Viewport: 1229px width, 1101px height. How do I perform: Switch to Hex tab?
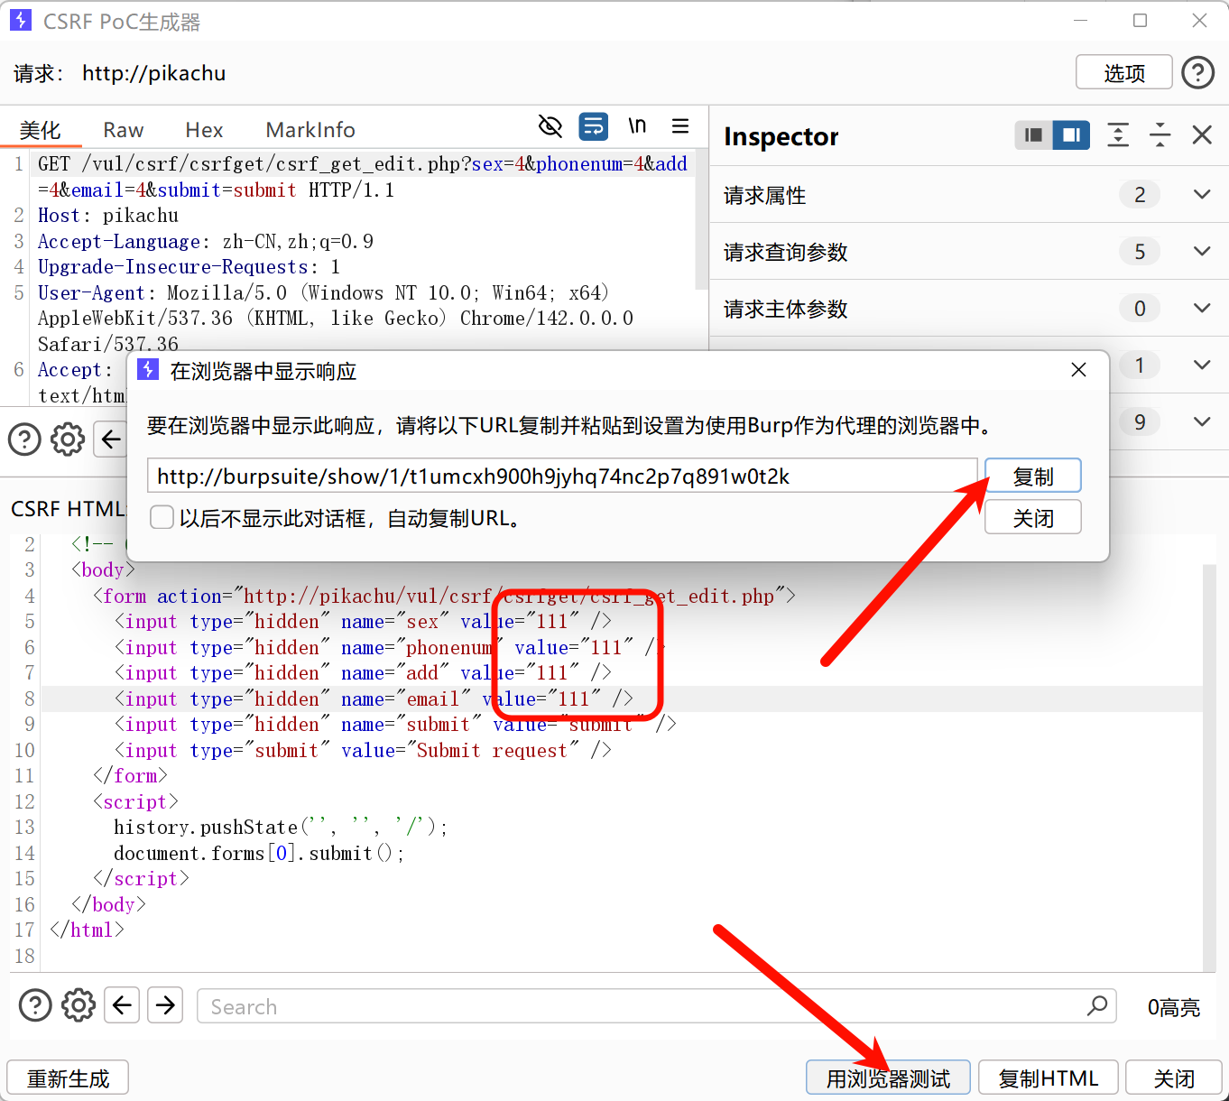pos(204,130)
